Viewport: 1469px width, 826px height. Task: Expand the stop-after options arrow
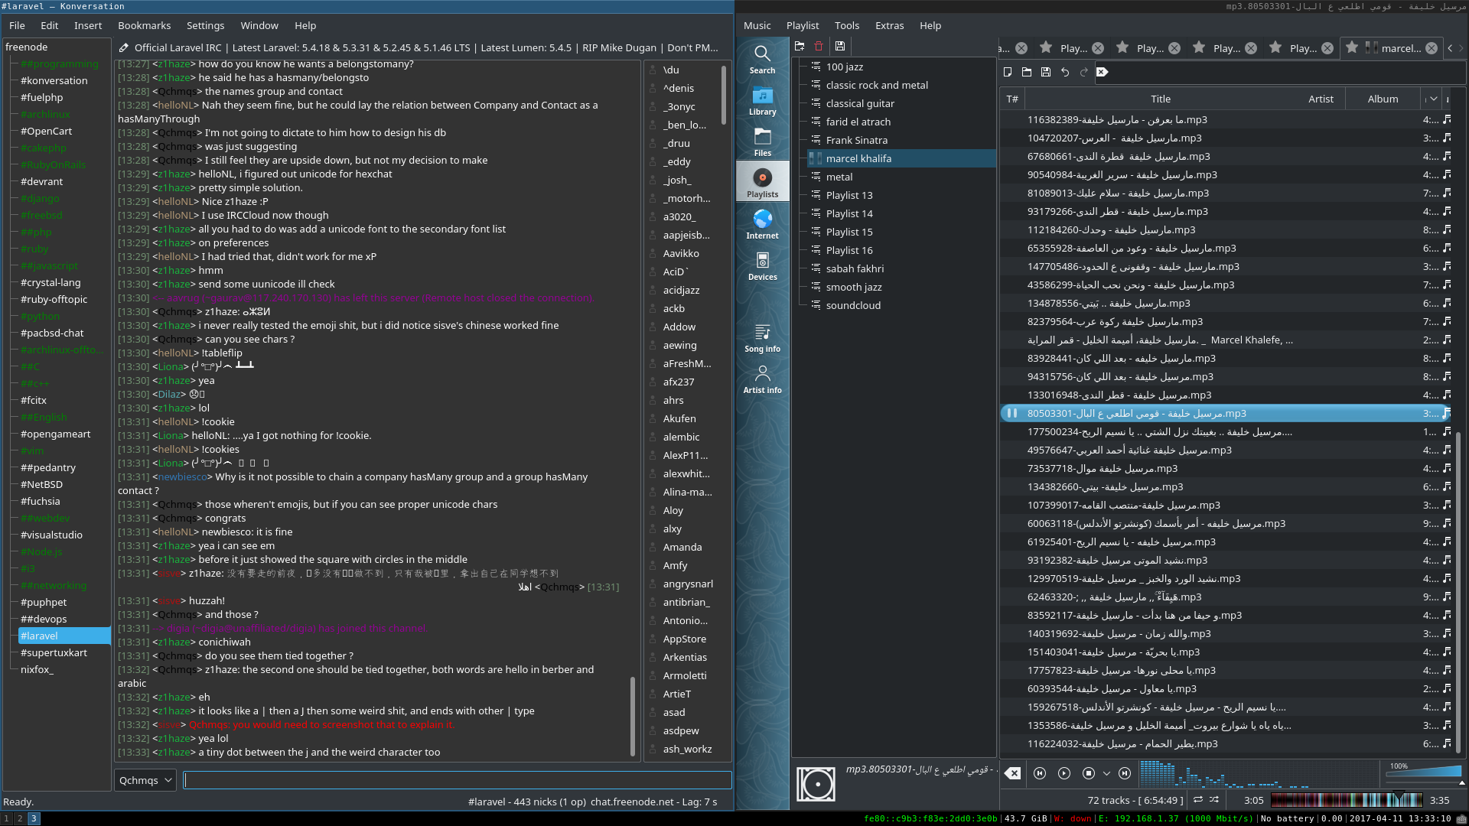pos(1106,773)
